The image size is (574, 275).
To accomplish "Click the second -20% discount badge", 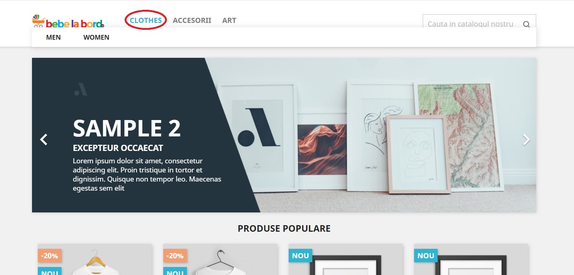I will [175, 256].
